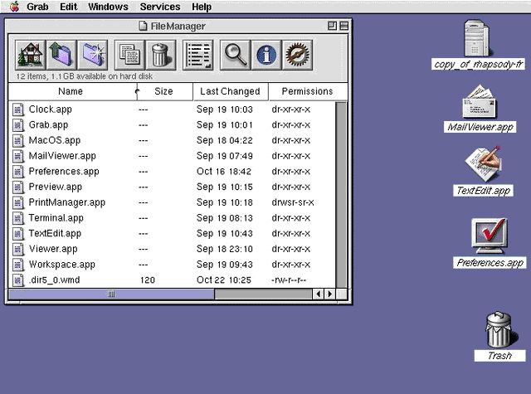The height and width of the screenshot is (394, 531).
Task: Select the Preferences.app desktop icon
Action: tap(490, 236)
